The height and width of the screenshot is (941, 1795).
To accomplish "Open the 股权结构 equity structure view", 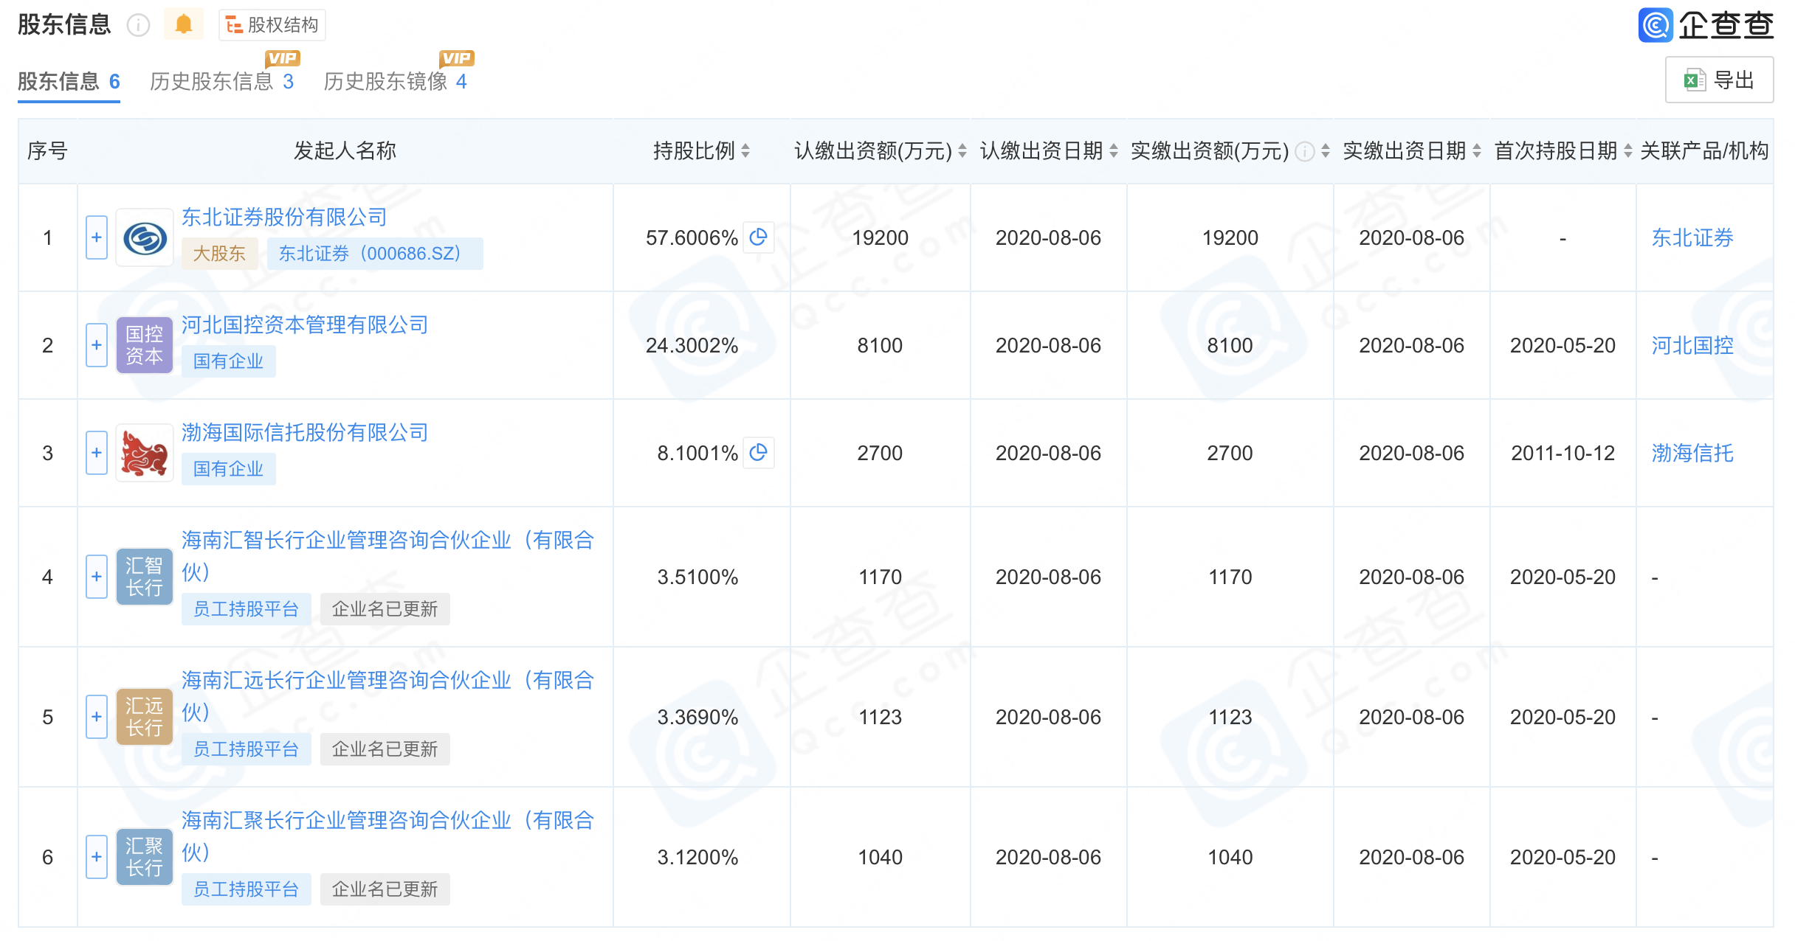I will click(272, 25).
